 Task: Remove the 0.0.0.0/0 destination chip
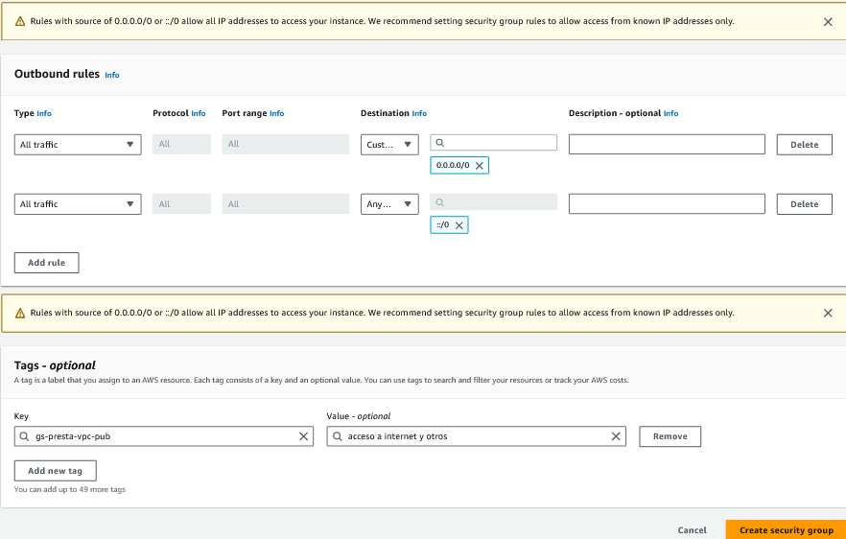click(480, 166)
